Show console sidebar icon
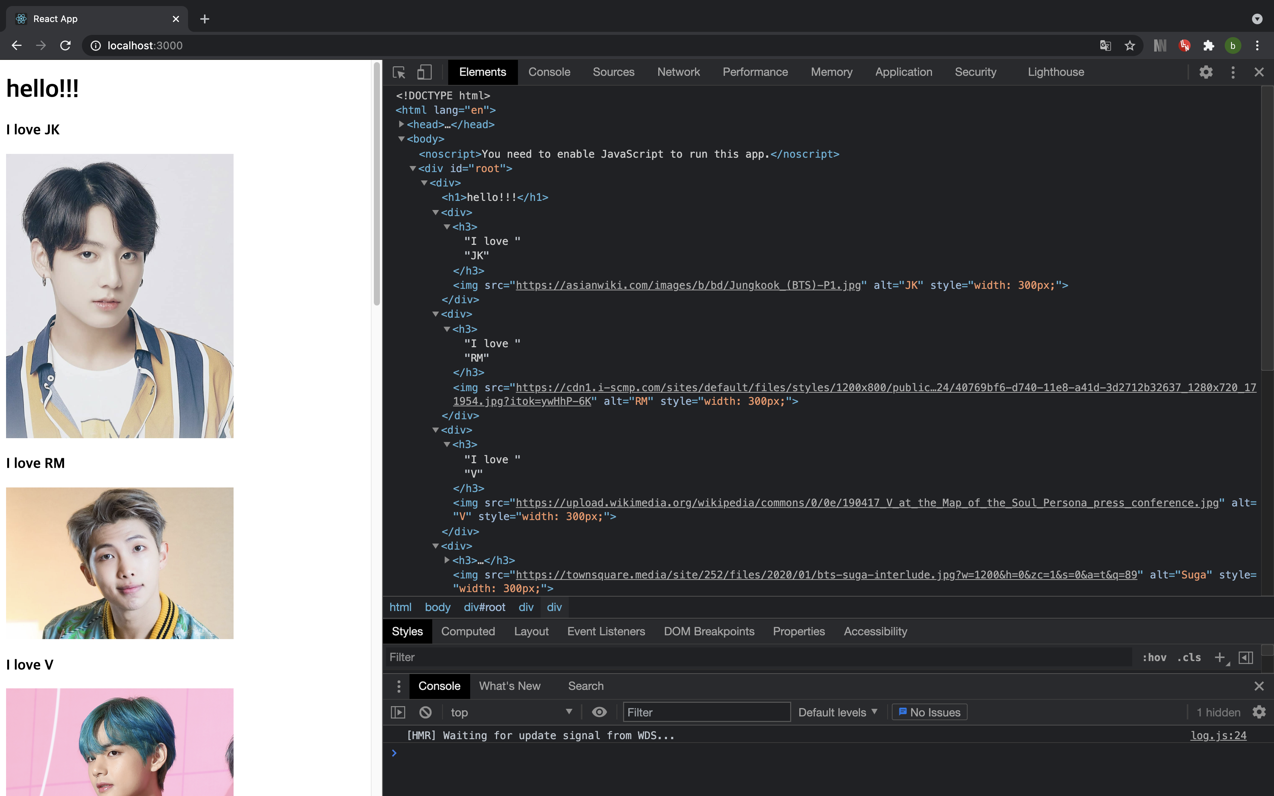Screen dimensions: 1274x796 pos(398,712)
